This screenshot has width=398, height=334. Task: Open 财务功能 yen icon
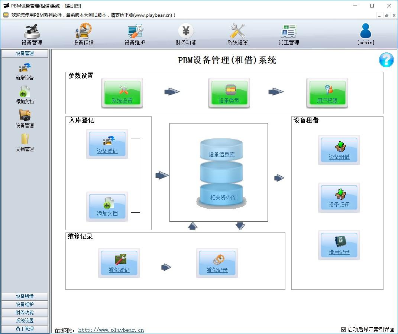186,35
